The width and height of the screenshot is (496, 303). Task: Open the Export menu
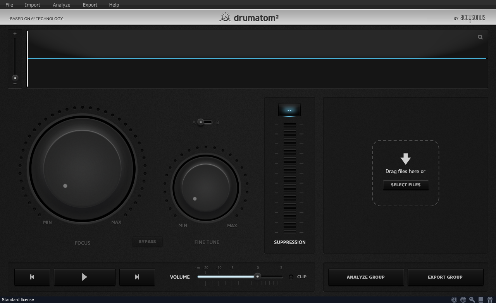[x=90, y=5]
